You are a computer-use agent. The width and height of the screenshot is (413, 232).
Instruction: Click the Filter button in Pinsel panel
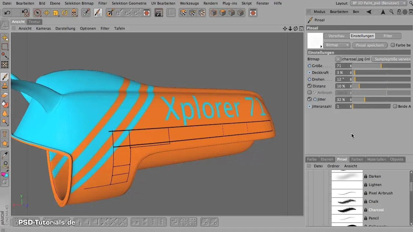(x=388, y=36)
